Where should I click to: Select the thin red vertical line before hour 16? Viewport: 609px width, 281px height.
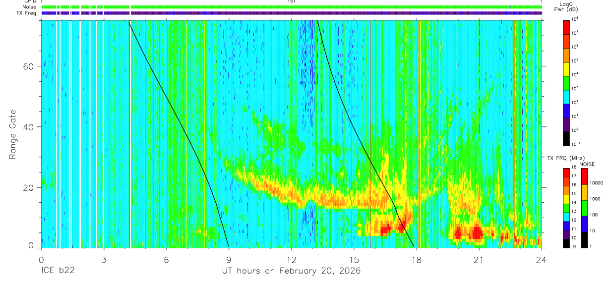point(370,134)
